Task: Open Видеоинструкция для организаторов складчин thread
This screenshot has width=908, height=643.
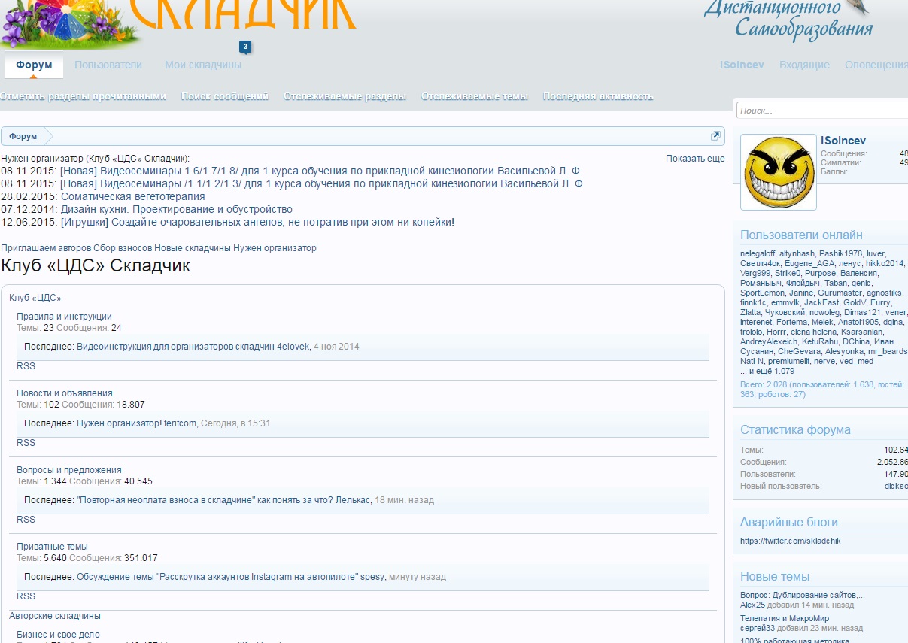Action: coord(175,347)
